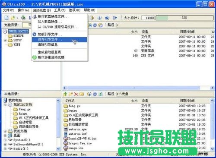Click the horizontal scrollbar in the image file list

pyautogui.click(x=133, y=88)
